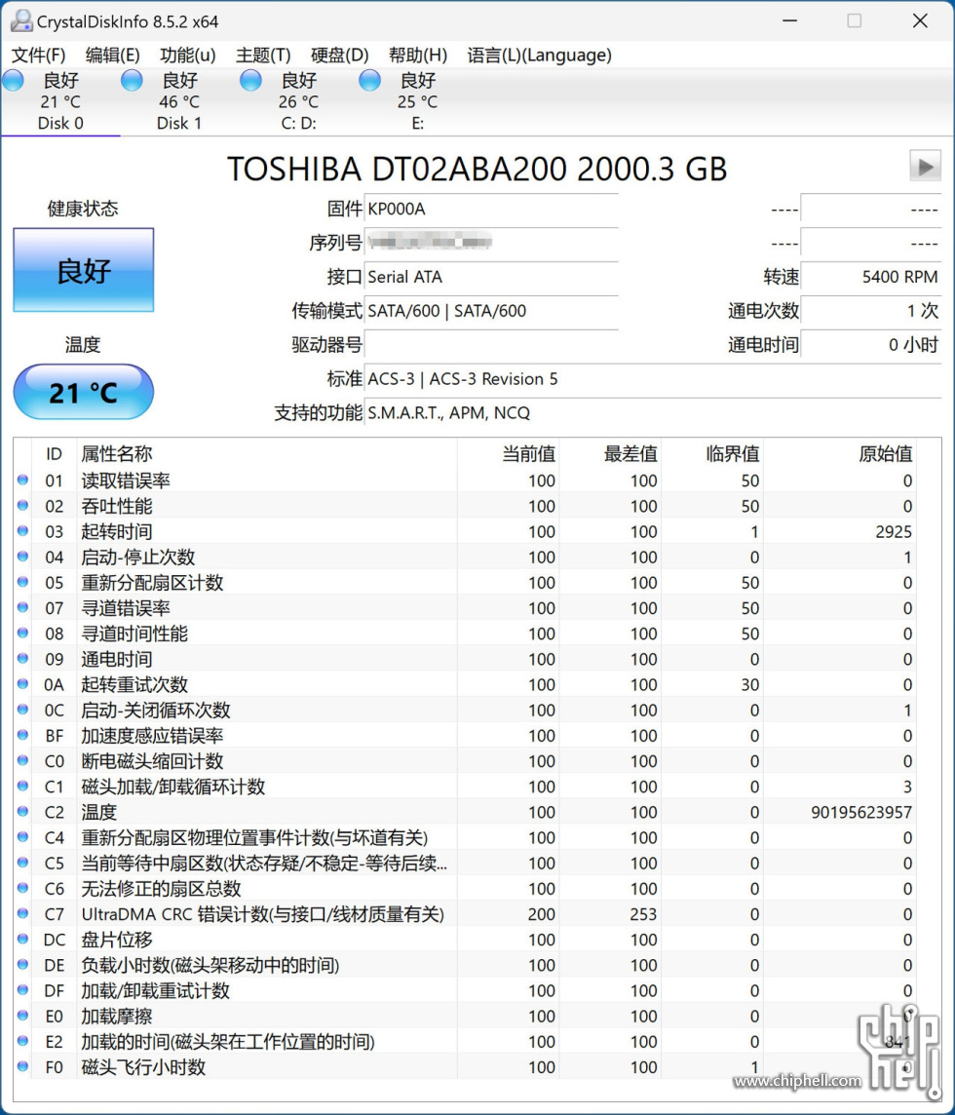955x1115 pixels.
Task: Click the firmware field KP000A
Action: click(491, 209)
